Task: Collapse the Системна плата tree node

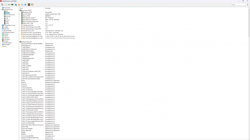Action: 1,10
